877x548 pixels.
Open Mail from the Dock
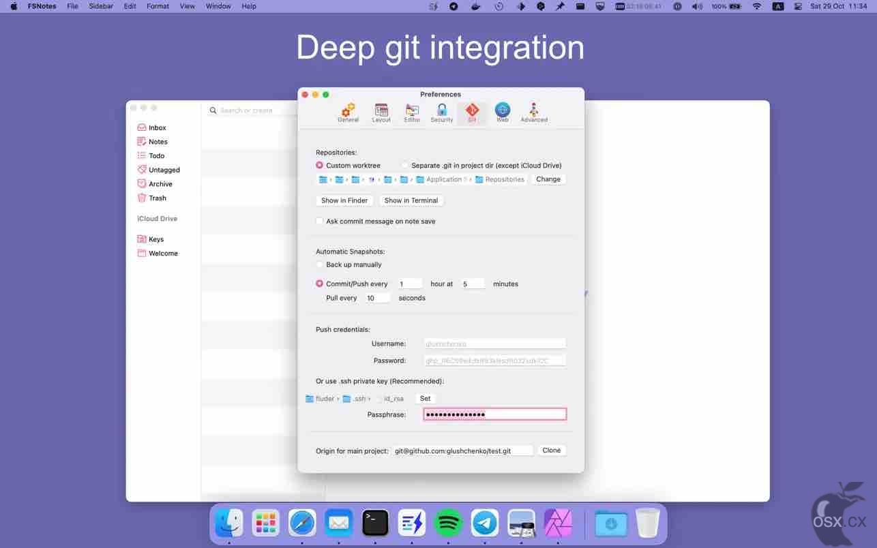coord(339,523)
